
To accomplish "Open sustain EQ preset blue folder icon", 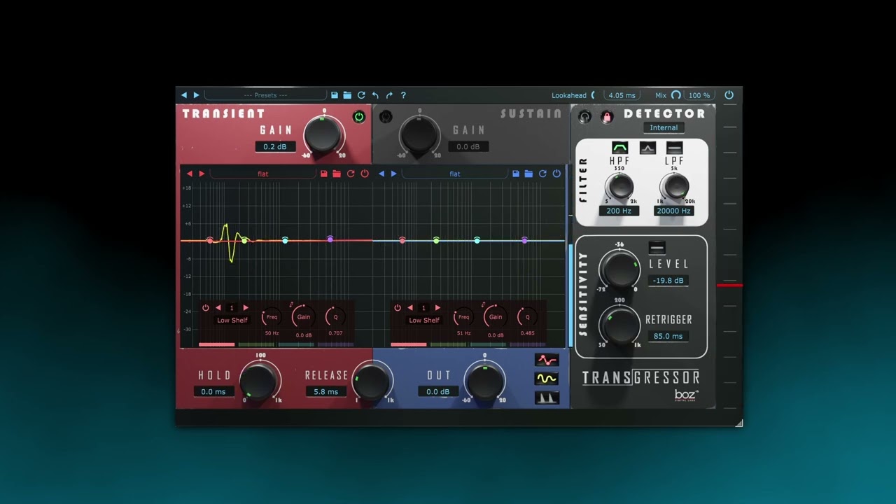I will pyautogui.click(x=528, y=174).
